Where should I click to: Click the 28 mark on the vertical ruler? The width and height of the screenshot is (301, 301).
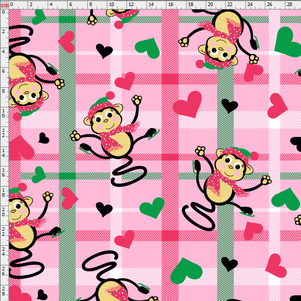pos(4,291)
